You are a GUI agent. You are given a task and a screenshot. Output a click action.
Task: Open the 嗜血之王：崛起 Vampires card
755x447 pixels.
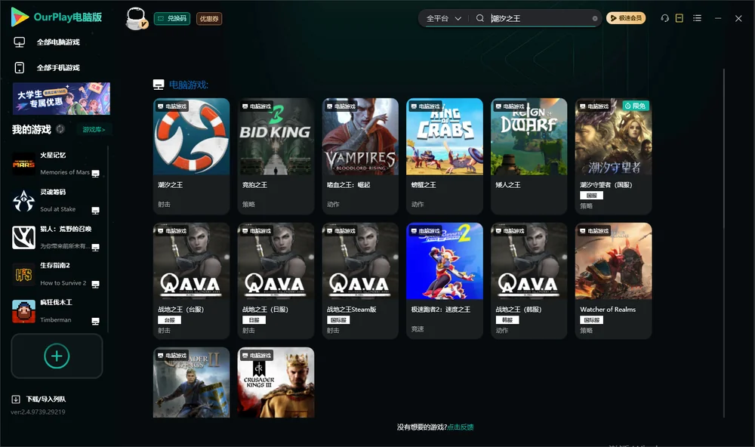(360, 156)
